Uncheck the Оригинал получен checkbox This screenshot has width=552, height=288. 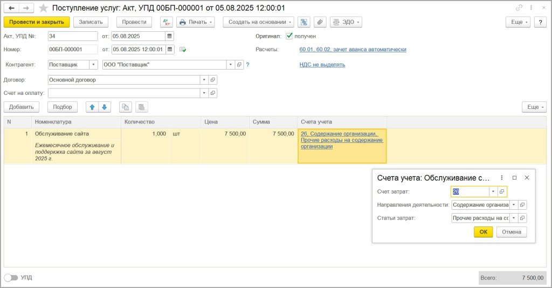click(x=289, y=36)
